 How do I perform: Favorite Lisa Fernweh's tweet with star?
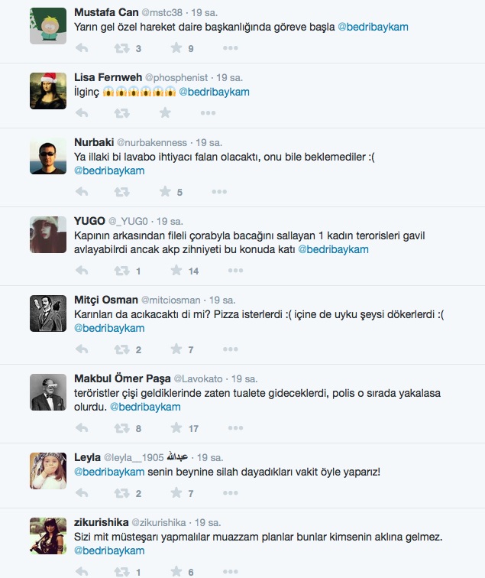click(165, 113)
